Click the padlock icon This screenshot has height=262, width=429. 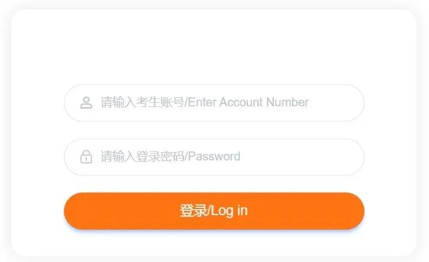pyautogui.click(x=86, y=157)
